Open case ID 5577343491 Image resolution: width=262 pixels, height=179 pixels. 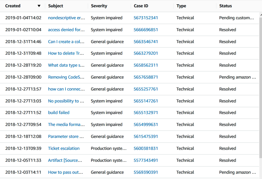click(x=146, y=160)
